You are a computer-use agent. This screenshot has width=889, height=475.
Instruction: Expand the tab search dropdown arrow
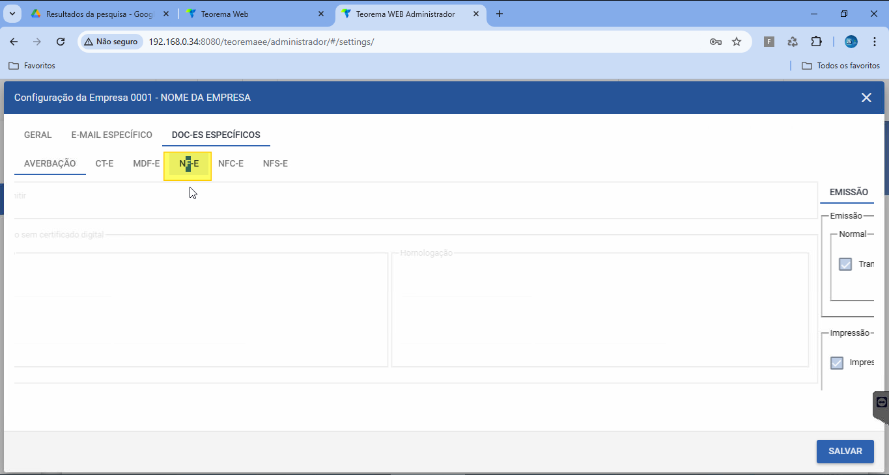pos(12,14)
